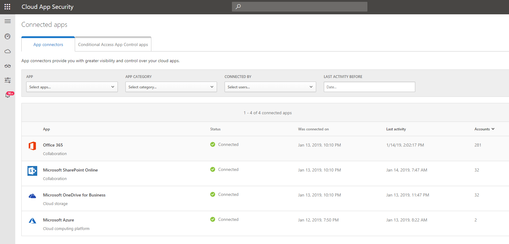Image resolution: width=509 pixels, height=244 pixels.
Task: Click the Status column header
Action: click(215, 129)
